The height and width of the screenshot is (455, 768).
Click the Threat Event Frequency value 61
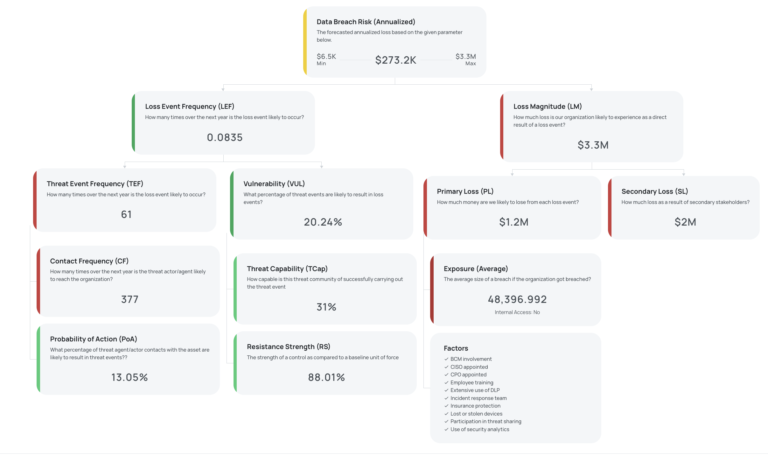coord(126,214)
